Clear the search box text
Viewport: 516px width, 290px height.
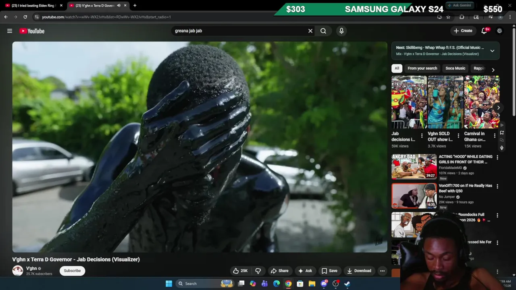[x=310, y=31]
